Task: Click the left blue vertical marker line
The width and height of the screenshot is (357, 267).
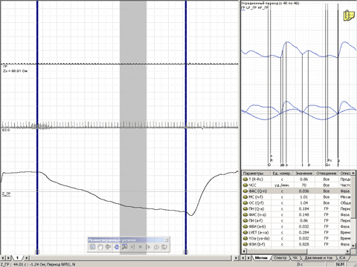Action: click(37, 128)
